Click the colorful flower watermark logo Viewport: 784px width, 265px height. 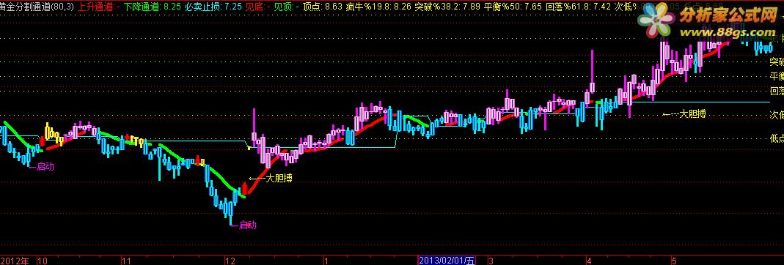(x=656, y=26)
